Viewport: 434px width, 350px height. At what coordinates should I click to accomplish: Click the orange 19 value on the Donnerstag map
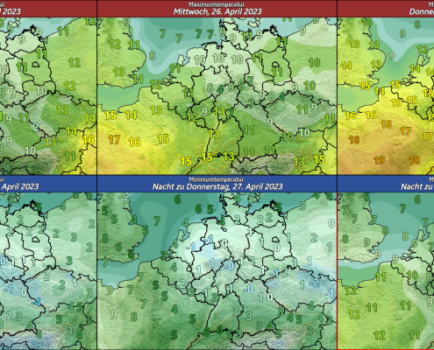[x=379, y=160]
